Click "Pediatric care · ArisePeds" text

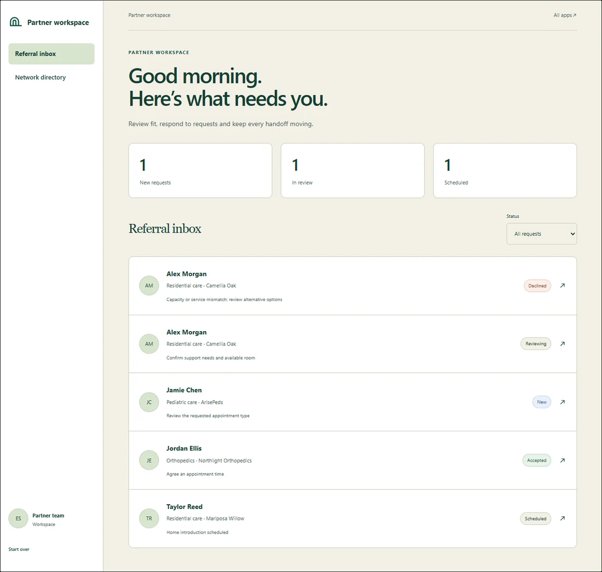(195, 402)
